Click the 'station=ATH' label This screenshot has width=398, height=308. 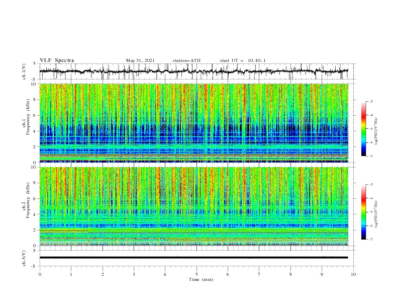pos(186,60)
